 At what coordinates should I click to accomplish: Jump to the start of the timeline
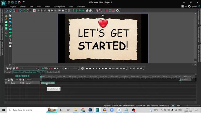click(87, 68)
